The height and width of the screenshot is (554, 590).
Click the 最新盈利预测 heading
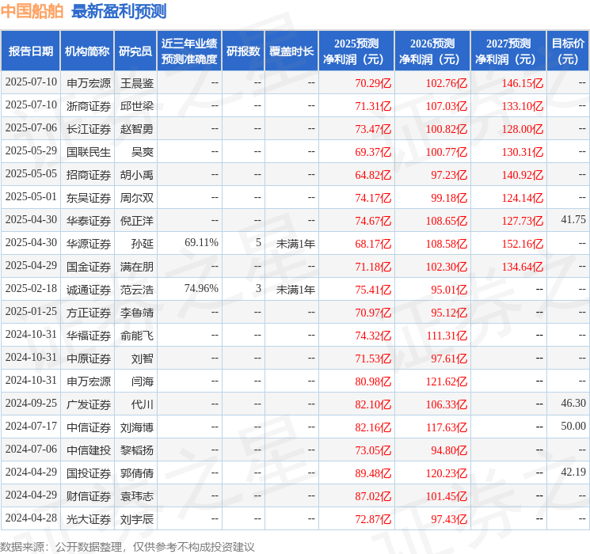click(119, 11)
